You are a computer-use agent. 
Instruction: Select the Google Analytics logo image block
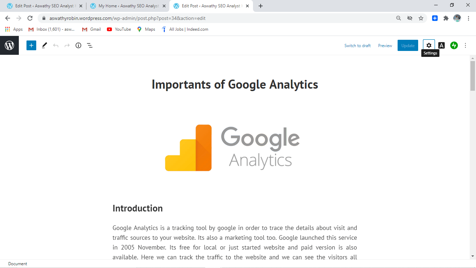click(x=235, y=148)
